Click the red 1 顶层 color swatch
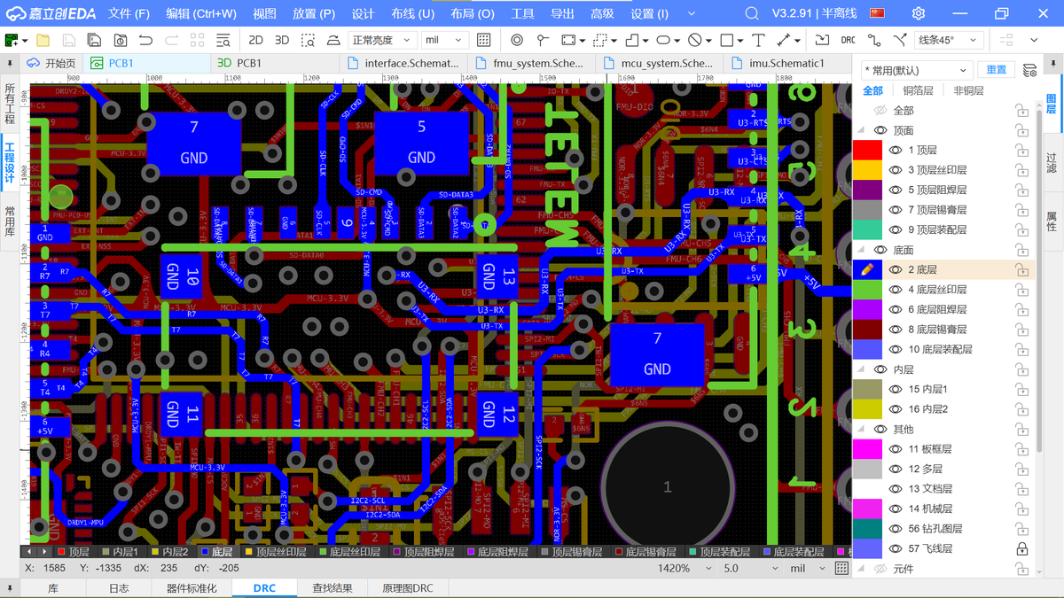Image resolution: width=1064 pixels, height=598 pixels. click(867, 150)
